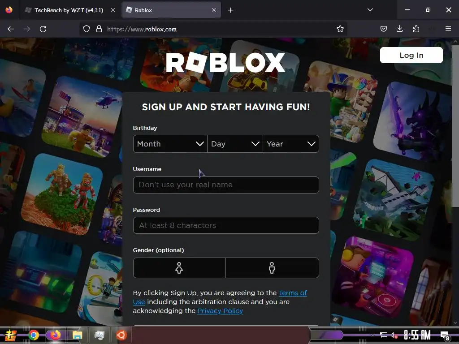Click the Firefox taskbar icon
Viewport: 459px width, 344px height.
(x=56, y=335)
